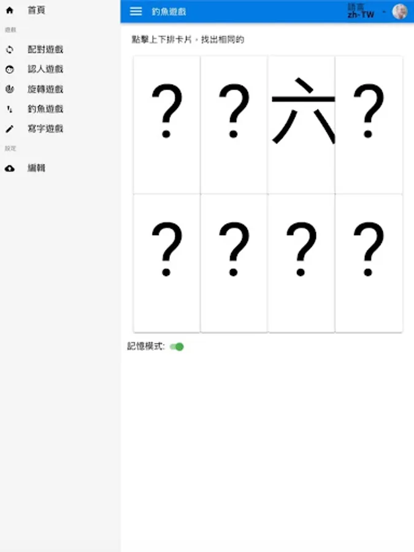Click the 寫字遊戲 pencil icon
This screenshot has height=552, width=414.
9,129
